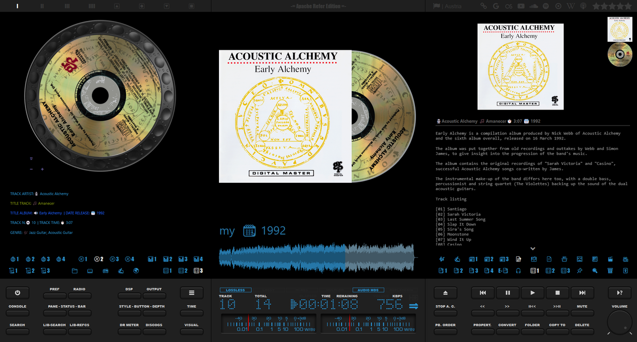Screen dimensions: 637x342
Task: Open the blank document icon
Action: click(549, 259)
